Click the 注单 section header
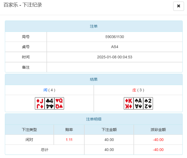 (93, 26)
